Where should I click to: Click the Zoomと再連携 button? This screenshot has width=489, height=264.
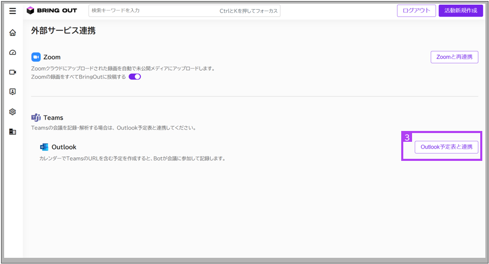[454, 57]
